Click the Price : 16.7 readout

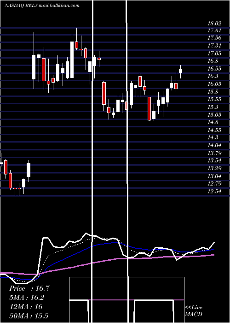pyautogui.click(x=29, y=288)
